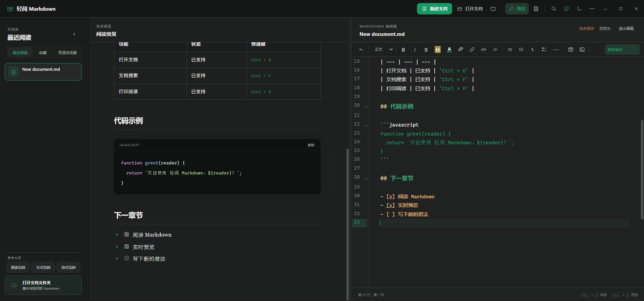Open the 正文 paragraph style dropdown
The height and width of the screenshot is (301, 644).
pyautogui.click(x=383, y=50)
